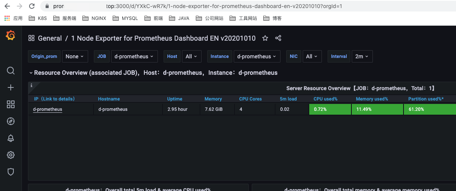Open the 服务端 bookmark folder
This screenshot has height=191, width=456.
[x=64, y=18]
